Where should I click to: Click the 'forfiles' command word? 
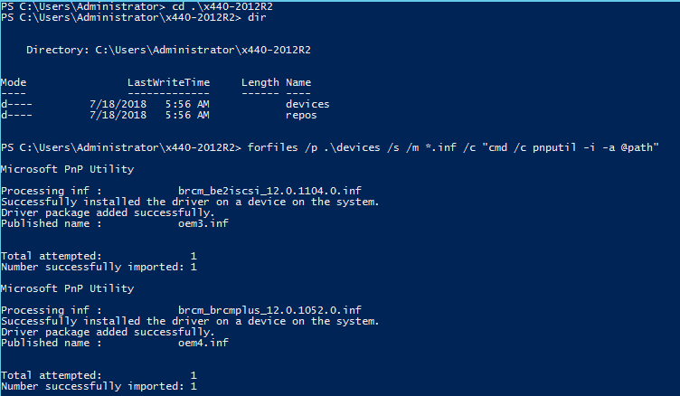pyautogui.click(x=270, y=146)
